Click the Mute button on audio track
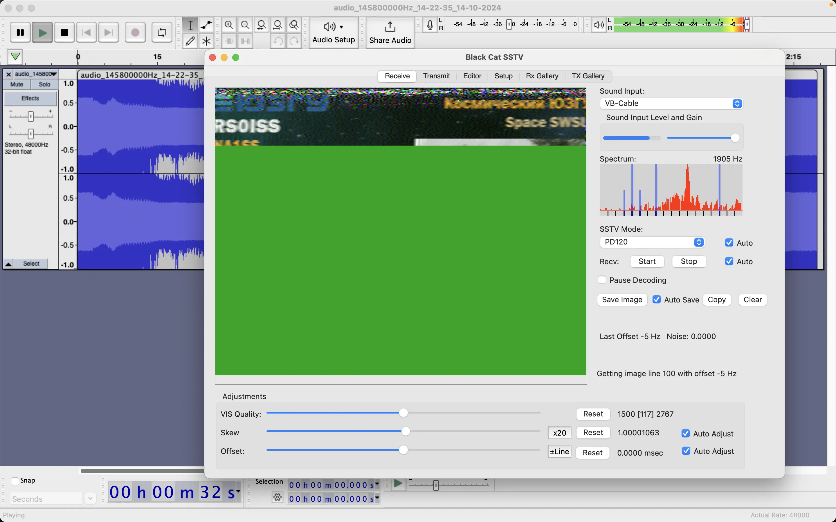This screenshot has width=836, height=522. pyautogui.click(x=17, y=84)
